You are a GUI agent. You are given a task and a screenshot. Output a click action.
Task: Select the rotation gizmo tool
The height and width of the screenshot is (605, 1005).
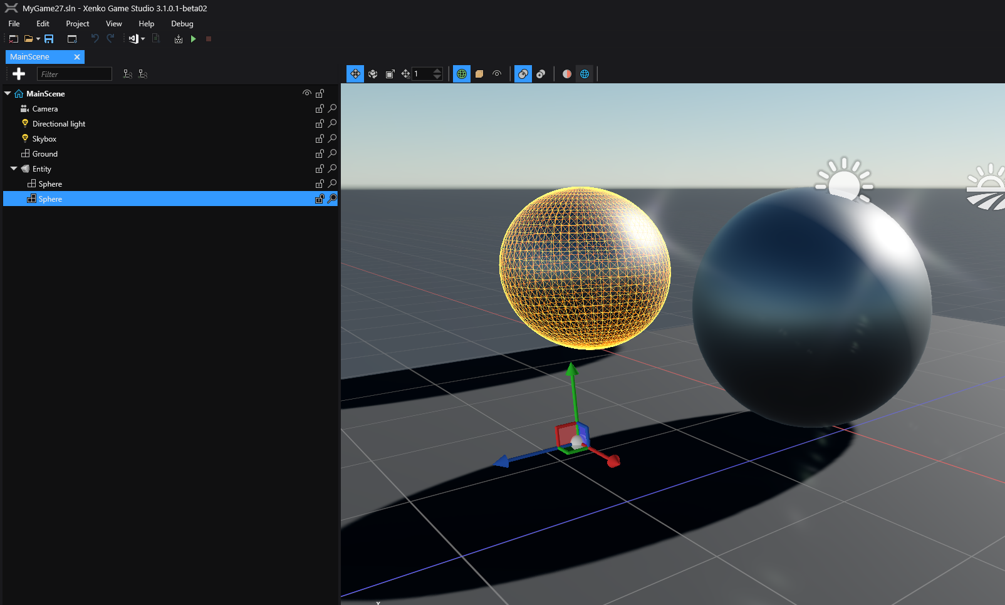point(373,74)
